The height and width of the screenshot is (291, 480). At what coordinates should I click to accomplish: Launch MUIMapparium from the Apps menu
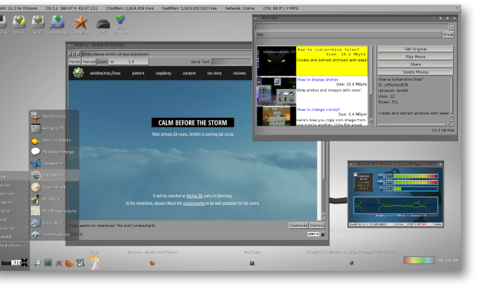click(54, 211)
